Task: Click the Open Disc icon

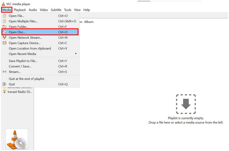Action: click(x=5, y=32)
